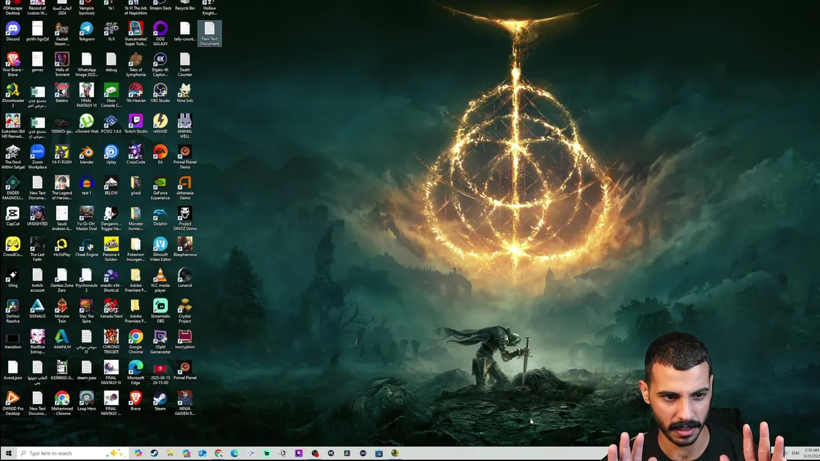Open the Uplay desktop icon
This screenshot has width=820, height=461.
[111, 154]
